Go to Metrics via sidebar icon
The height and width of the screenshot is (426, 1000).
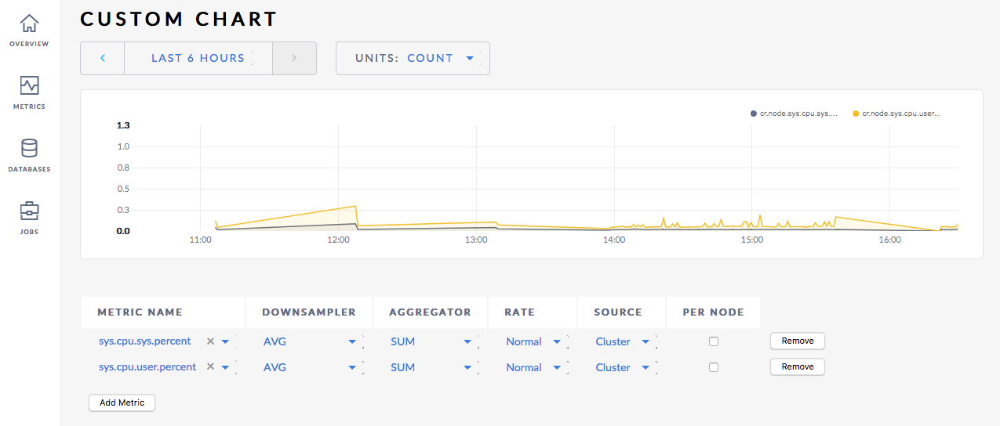point(29,86)
